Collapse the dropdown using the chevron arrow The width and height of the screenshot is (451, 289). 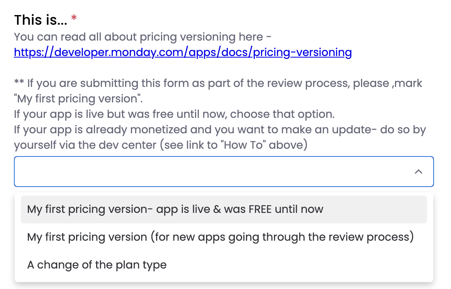[x=418, y=172]
